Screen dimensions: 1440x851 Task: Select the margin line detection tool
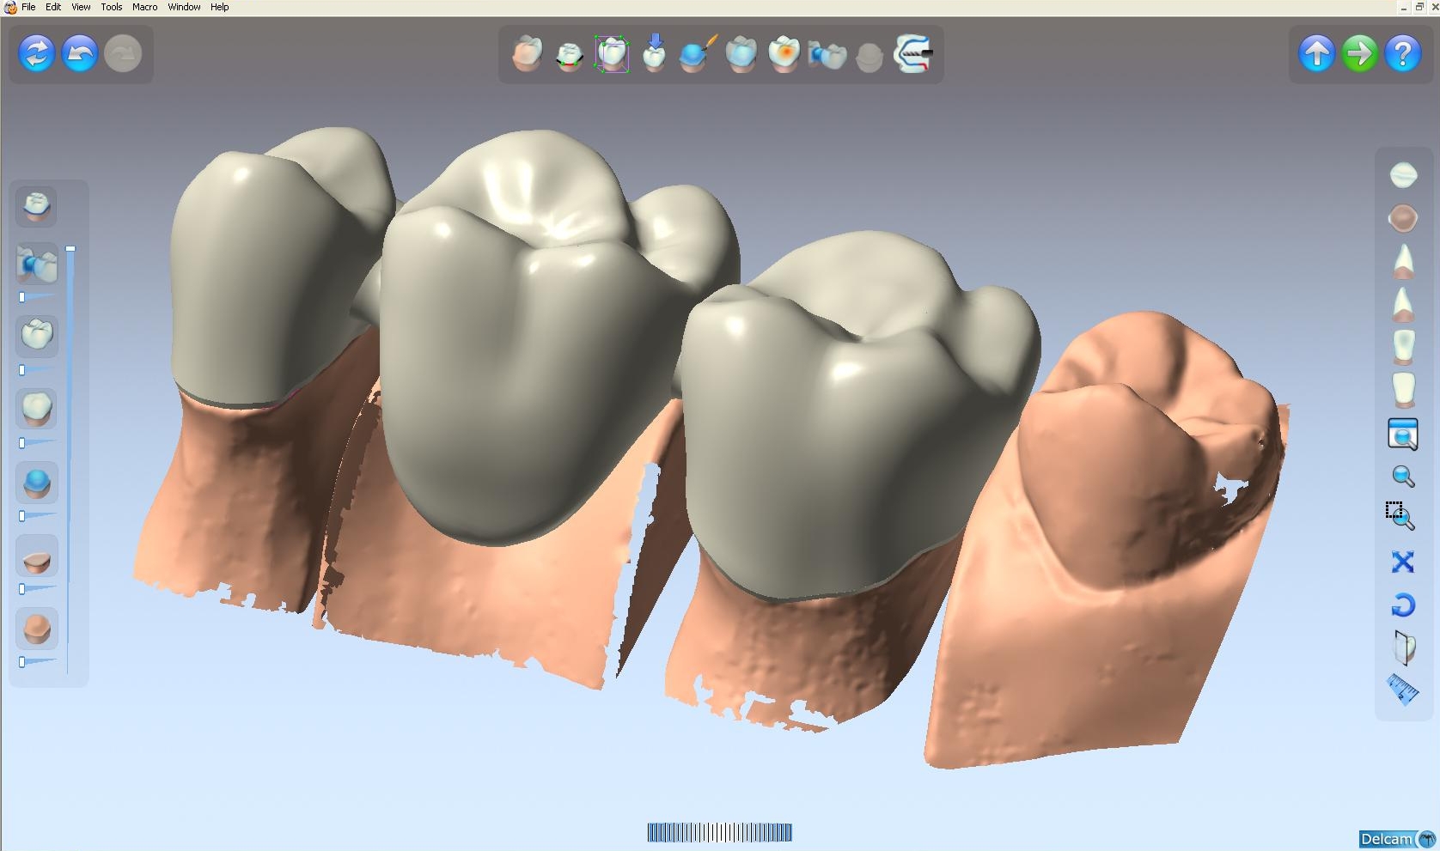[570, 53]
